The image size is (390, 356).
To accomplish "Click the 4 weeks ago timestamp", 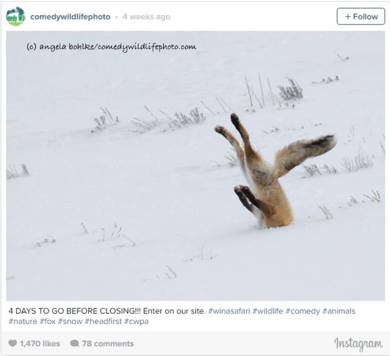I will 146,17.
